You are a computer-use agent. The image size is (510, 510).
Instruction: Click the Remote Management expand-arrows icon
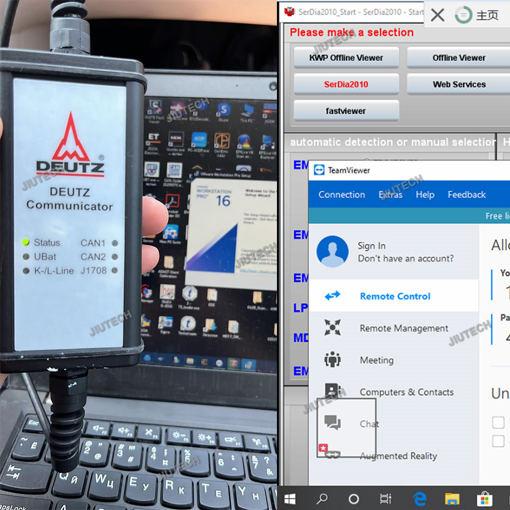coord(333,327)
